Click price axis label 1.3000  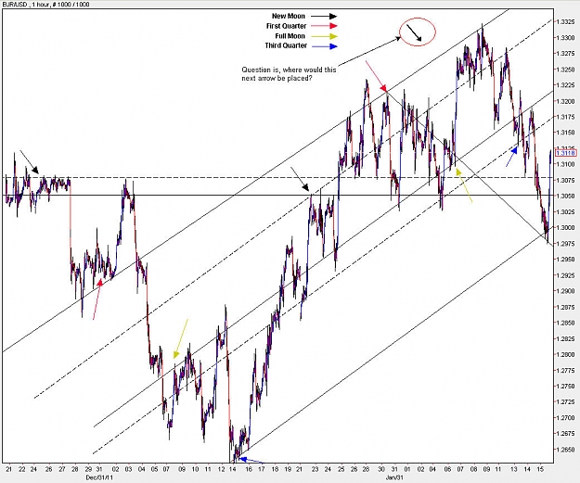565,228
